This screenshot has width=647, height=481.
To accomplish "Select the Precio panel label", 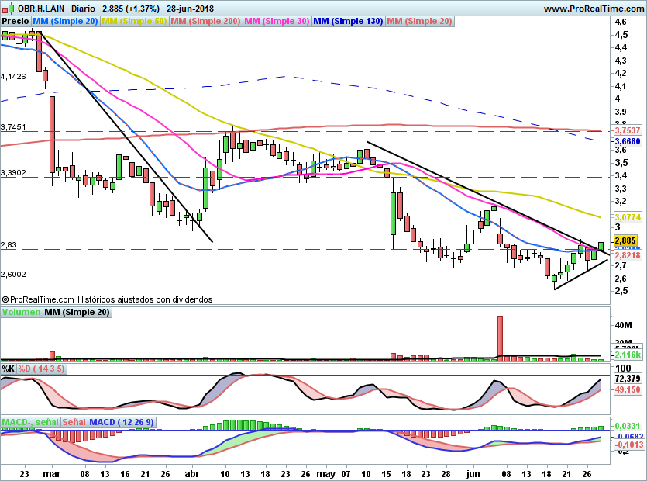I will point(15,21).
